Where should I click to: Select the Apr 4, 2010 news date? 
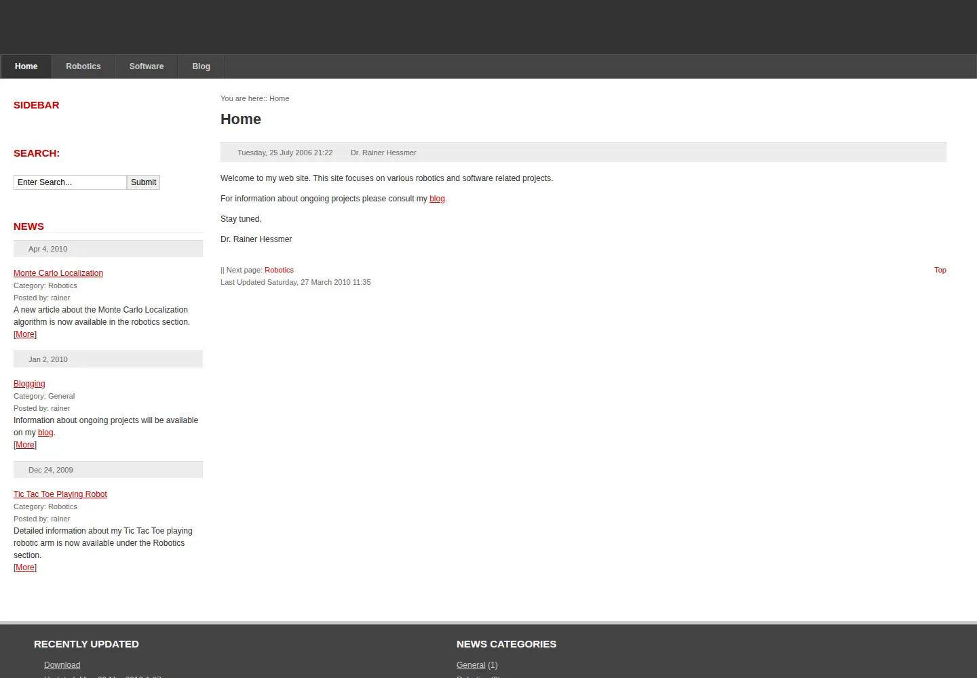pos(47,249)
